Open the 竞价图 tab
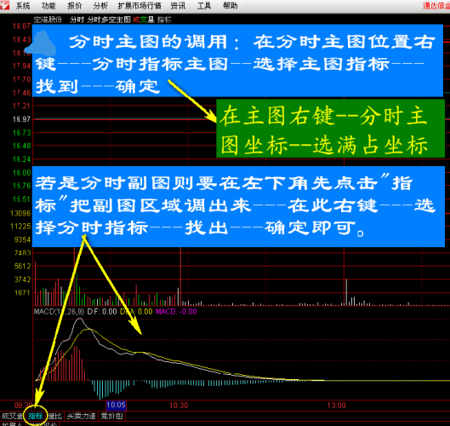 click(112, 416)
